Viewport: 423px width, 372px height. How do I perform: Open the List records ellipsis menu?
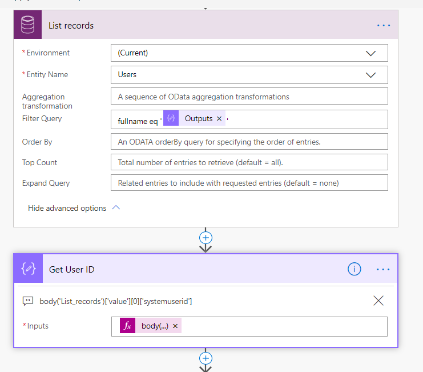pyautogui.click(x=383, y=26)
